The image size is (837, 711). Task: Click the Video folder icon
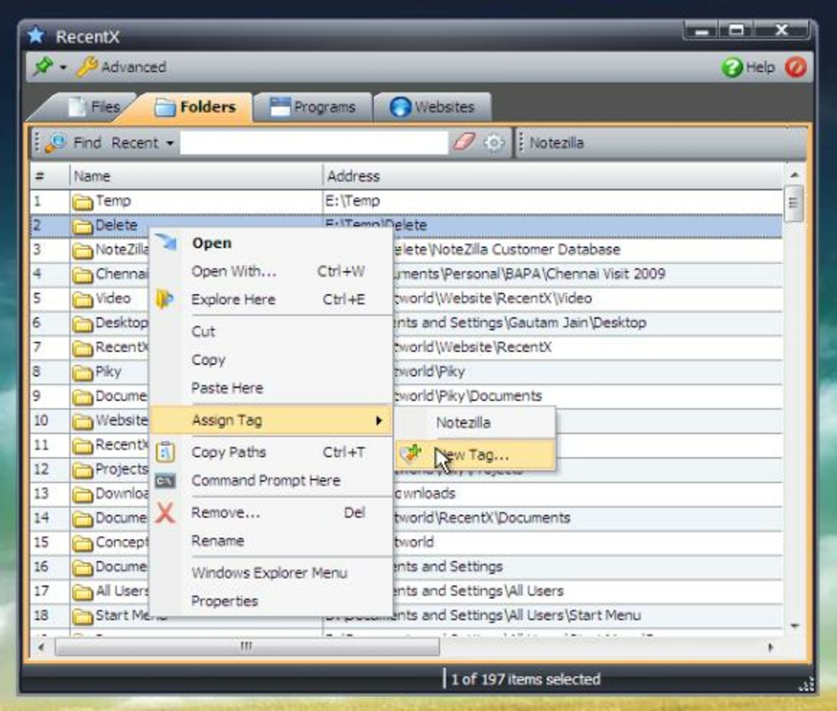(83, 300)
